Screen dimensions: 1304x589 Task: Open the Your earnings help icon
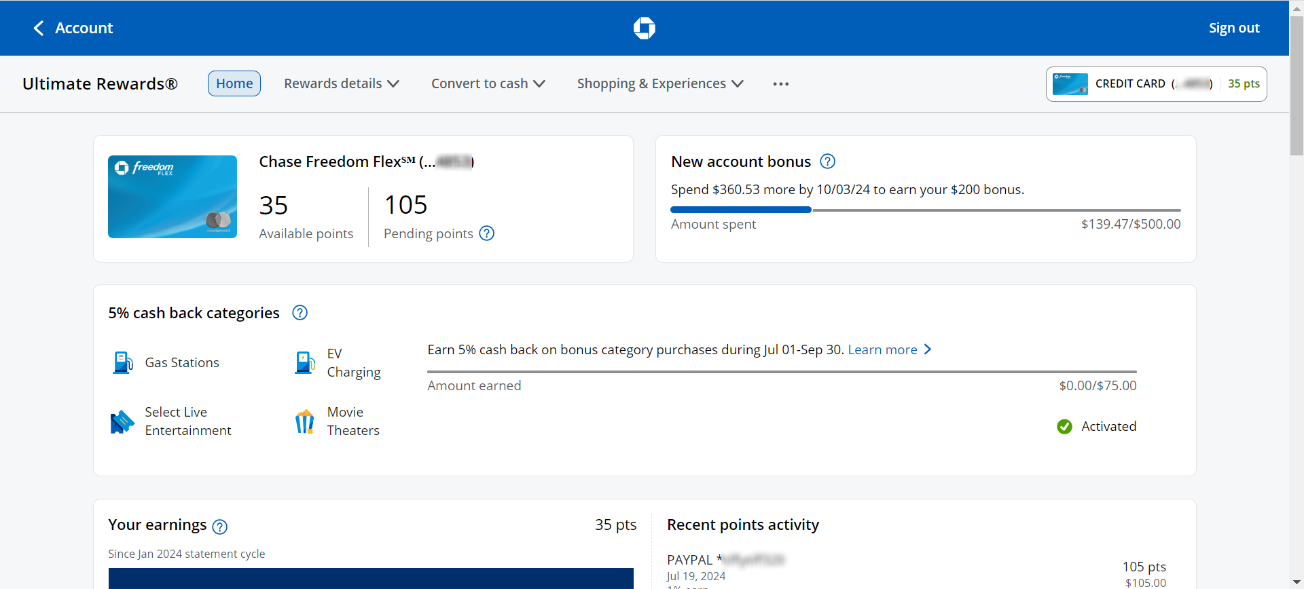click(x=219, y=527)
